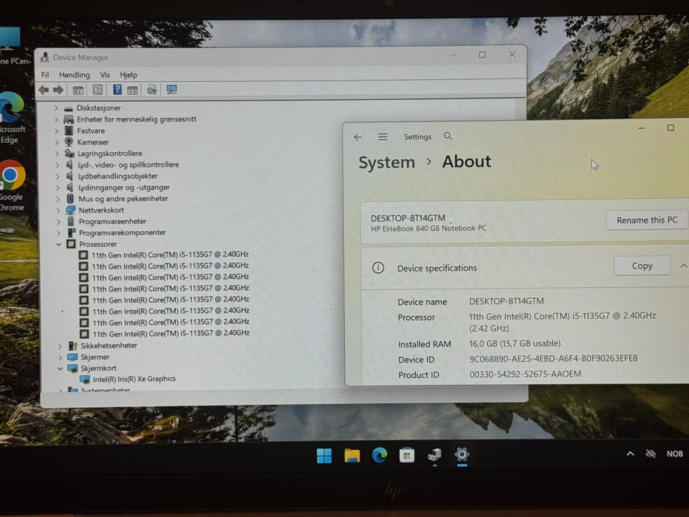Click the Rename this PC button
The width and height of the screenshot is (689, 517).
pyautogui.click(x=647, y=220)
